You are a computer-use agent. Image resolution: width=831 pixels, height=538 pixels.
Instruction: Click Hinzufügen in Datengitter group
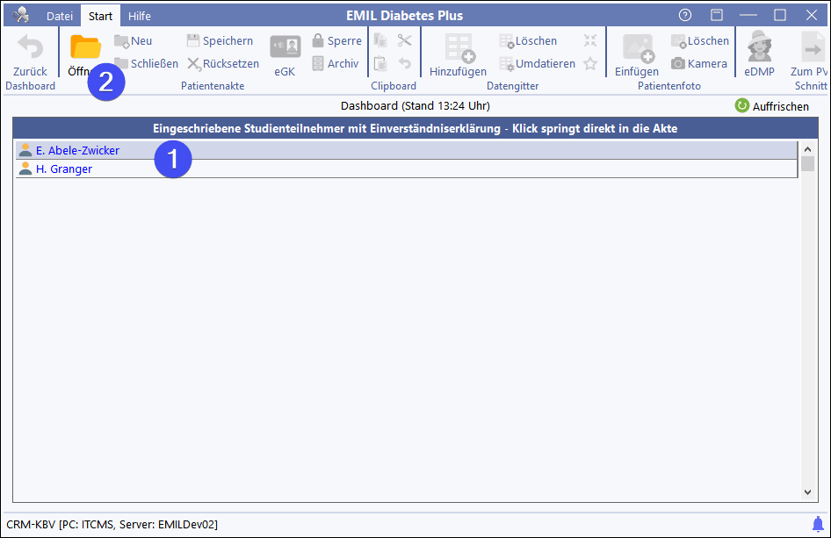click(458, 48)
